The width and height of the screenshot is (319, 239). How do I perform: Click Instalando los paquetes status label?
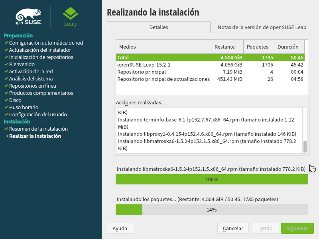[197, 199]
